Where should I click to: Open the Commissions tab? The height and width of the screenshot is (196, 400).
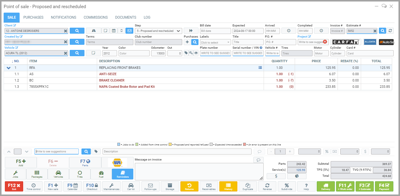96,17
